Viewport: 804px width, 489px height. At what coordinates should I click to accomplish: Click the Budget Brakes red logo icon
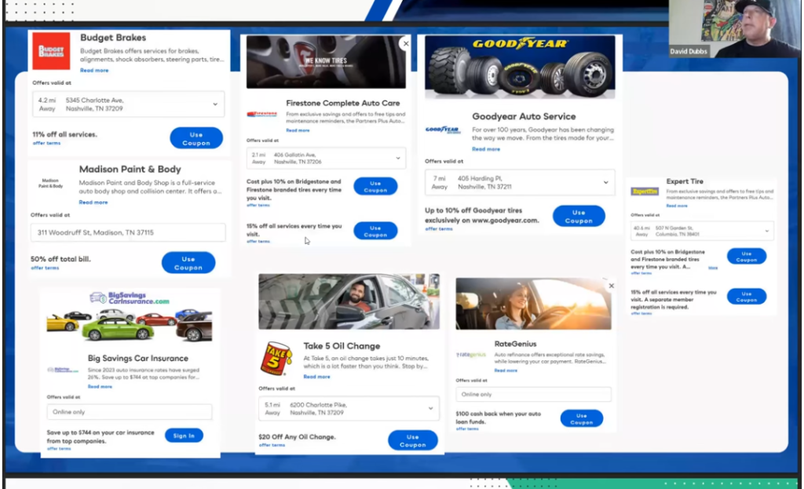click(51, 51)
